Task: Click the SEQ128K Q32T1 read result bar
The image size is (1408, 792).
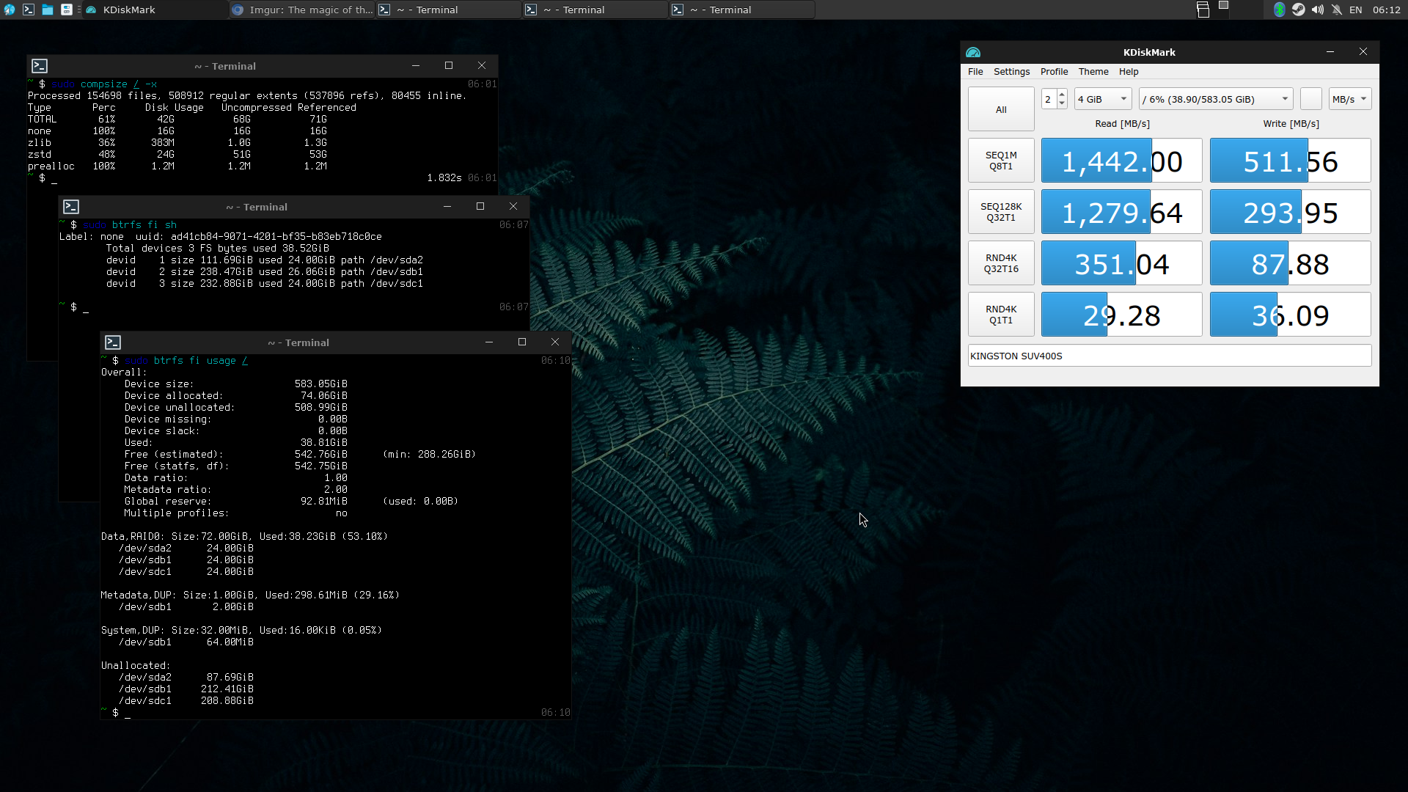Action: click(1121, 212)
